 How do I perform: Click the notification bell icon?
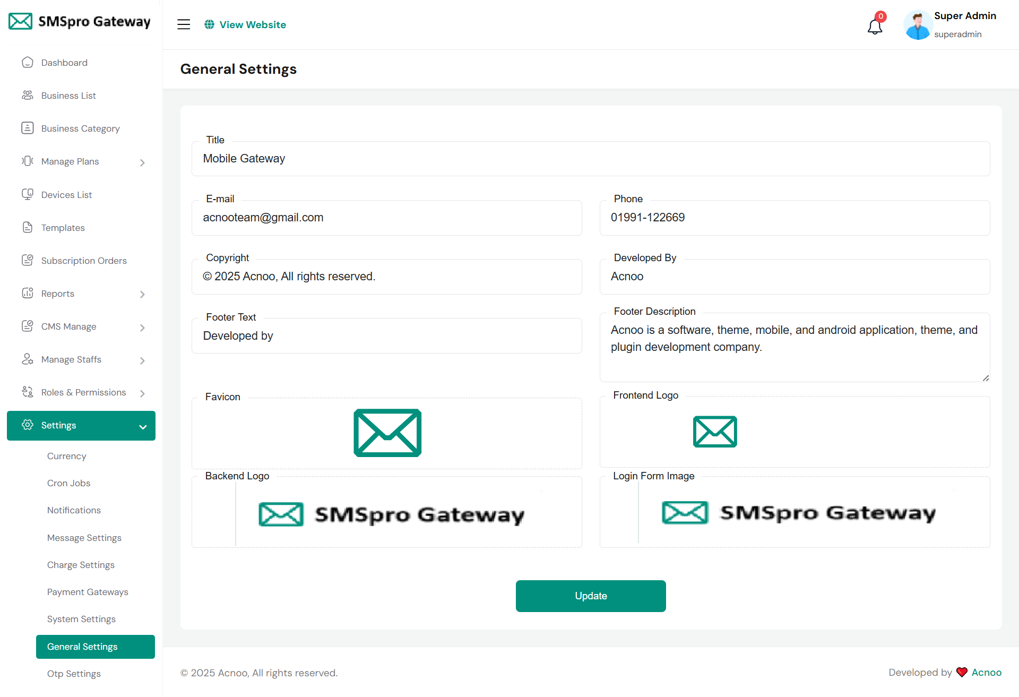pos(875,25)
